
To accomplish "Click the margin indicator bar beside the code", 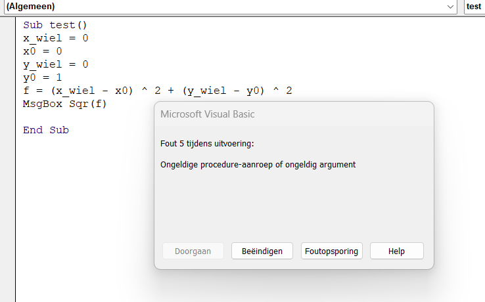I will [x=8, y=164].
